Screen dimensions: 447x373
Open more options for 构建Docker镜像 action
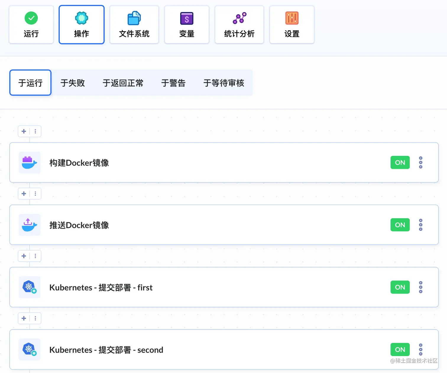coord(421,162)
